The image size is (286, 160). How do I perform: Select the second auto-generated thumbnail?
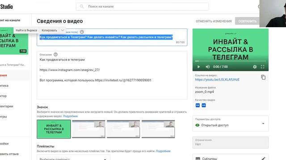(x=88, y=129)
